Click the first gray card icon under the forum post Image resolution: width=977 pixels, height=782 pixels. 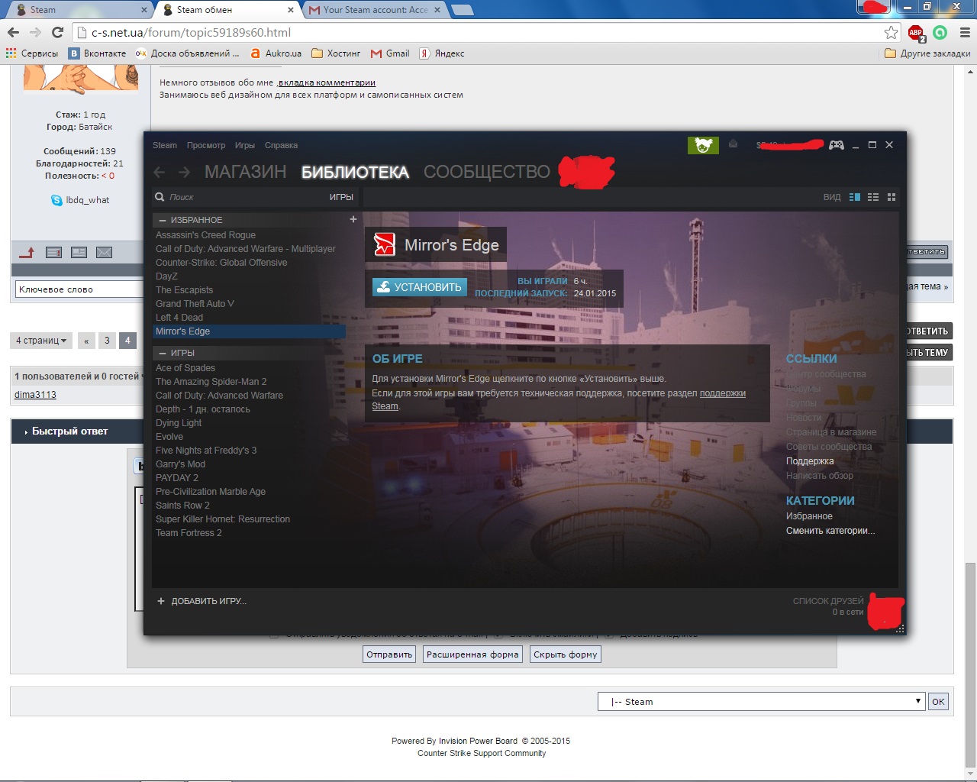53,252
